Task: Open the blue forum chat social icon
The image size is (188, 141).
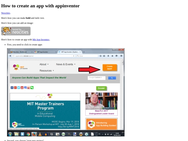Action: (25, 88)
